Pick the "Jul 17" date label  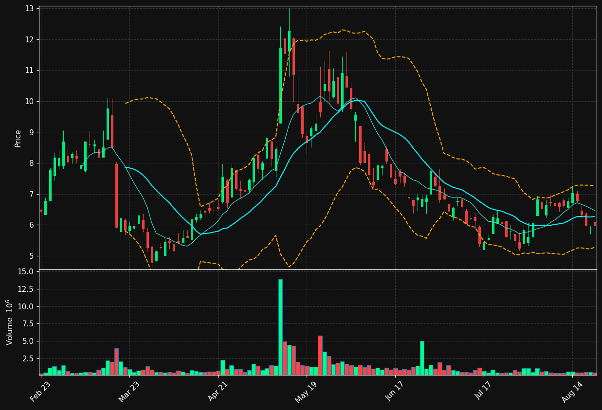[483, 392]
